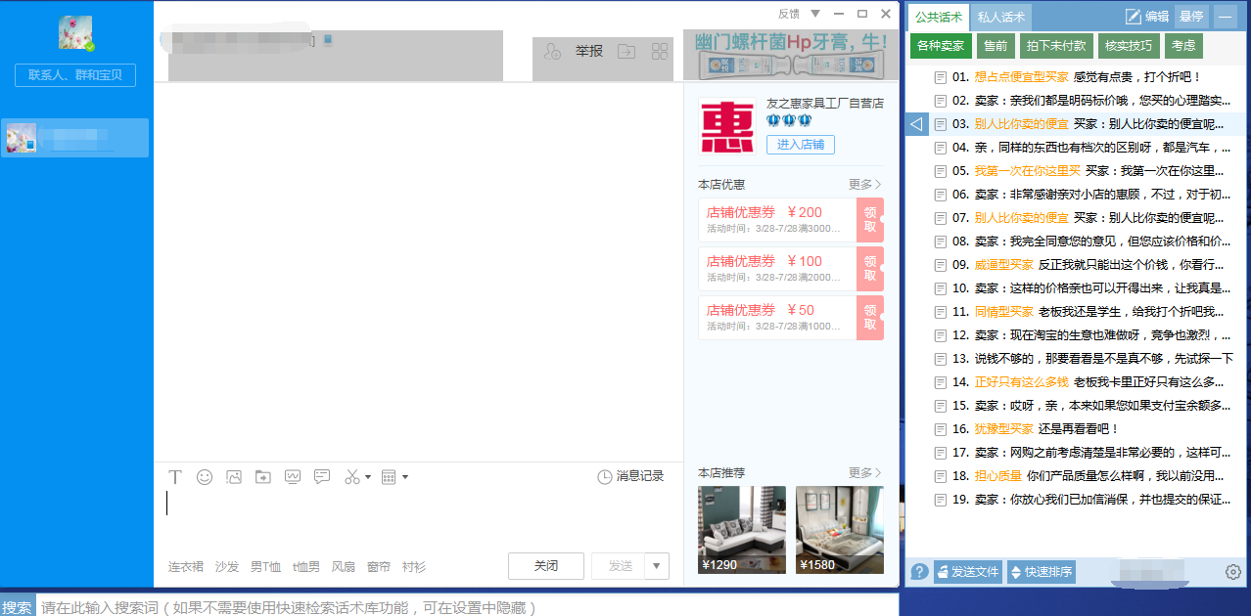Open message history 消息记录
The width and height of the screenshot is (1251, 616).
click(630, 476)
